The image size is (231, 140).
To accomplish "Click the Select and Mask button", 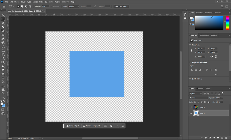I will pyautogui.click(x=121, y=6).
